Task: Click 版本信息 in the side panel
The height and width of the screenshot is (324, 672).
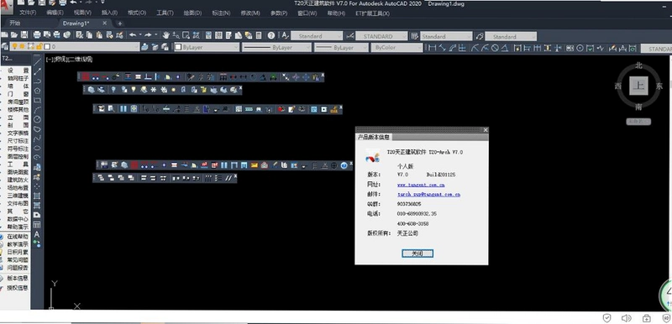Action: [18, 278]
